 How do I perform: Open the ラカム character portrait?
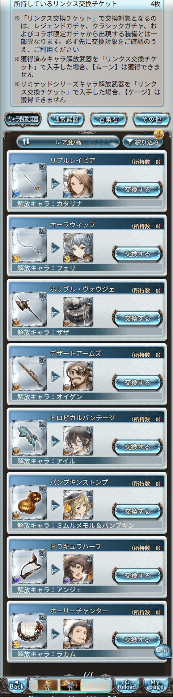click(79, 633)
